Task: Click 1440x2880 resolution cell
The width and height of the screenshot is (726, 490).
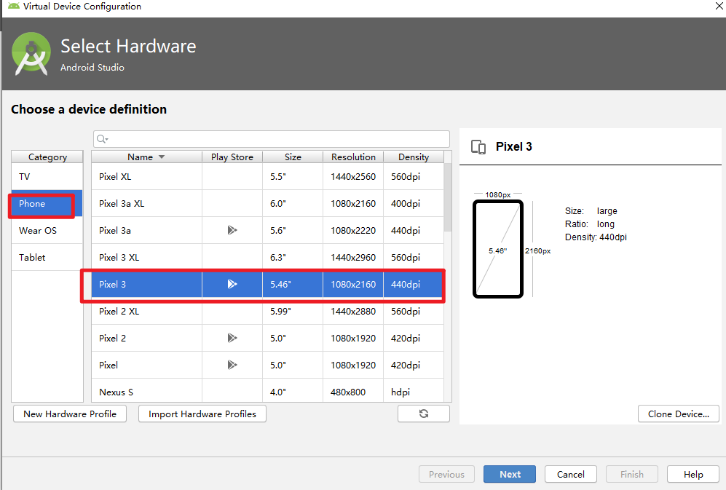Action: (353, 311)
